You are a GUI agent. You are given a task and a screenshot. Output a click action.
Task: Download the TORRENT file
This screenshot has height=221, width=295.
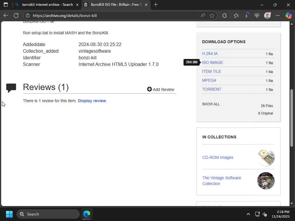point(211,89)
